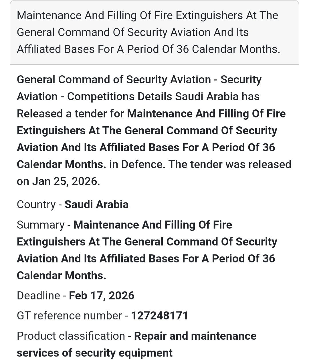Click the 'Product classification' label

[x=71, y=336]
